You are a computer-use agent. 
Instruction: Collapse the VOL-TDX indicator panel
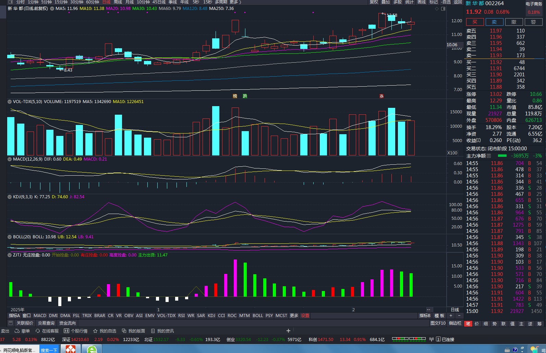[10, 102]
